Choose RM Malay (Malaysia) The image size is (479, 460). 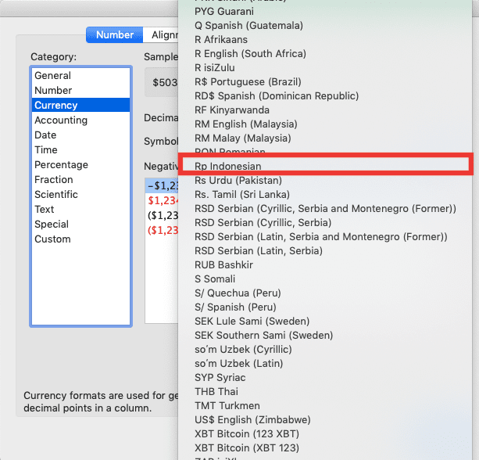click(x=325, y=138)
